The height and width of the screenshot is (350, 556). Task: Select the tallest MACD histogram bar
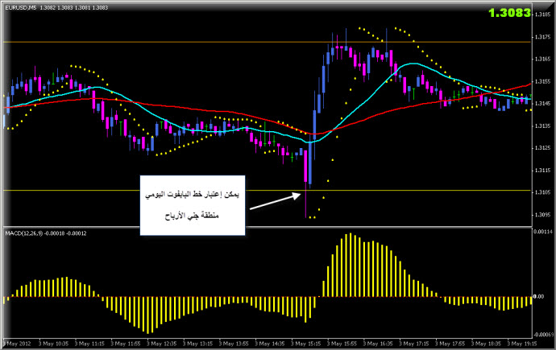click(351, 265)
